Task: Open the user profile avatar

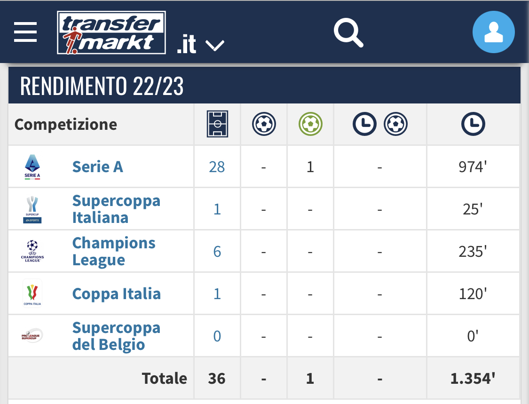Action: tap(493, 32)
